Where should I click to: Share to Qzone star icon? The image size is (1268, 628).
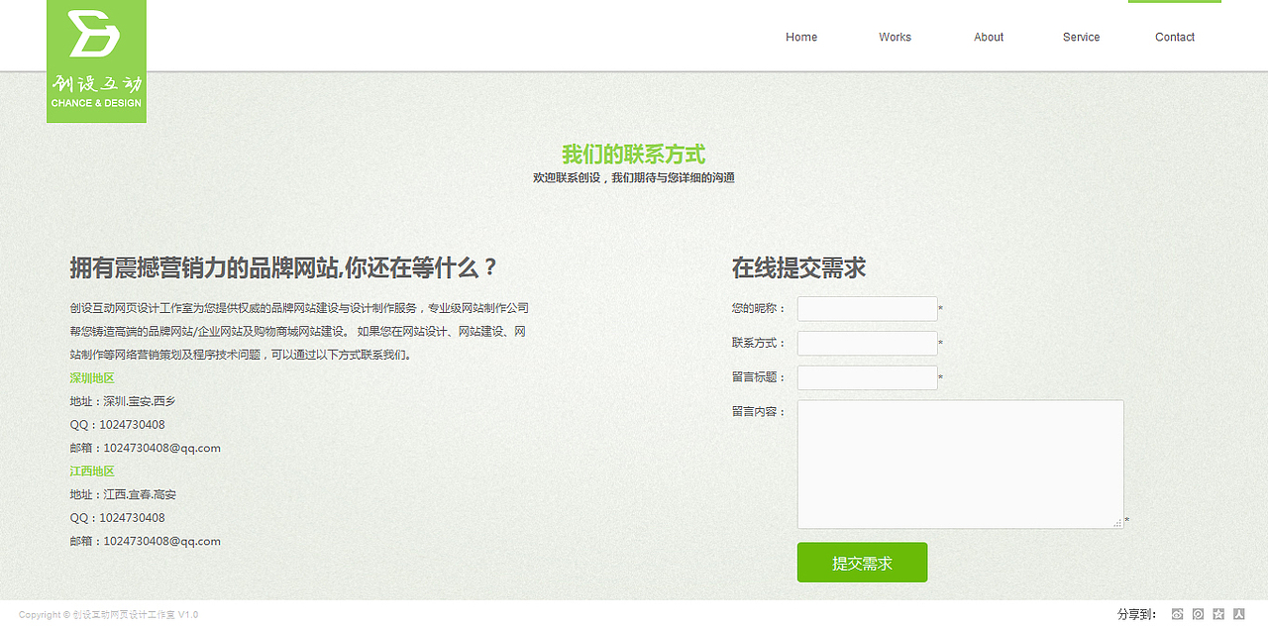click(x=1218, y=614)
